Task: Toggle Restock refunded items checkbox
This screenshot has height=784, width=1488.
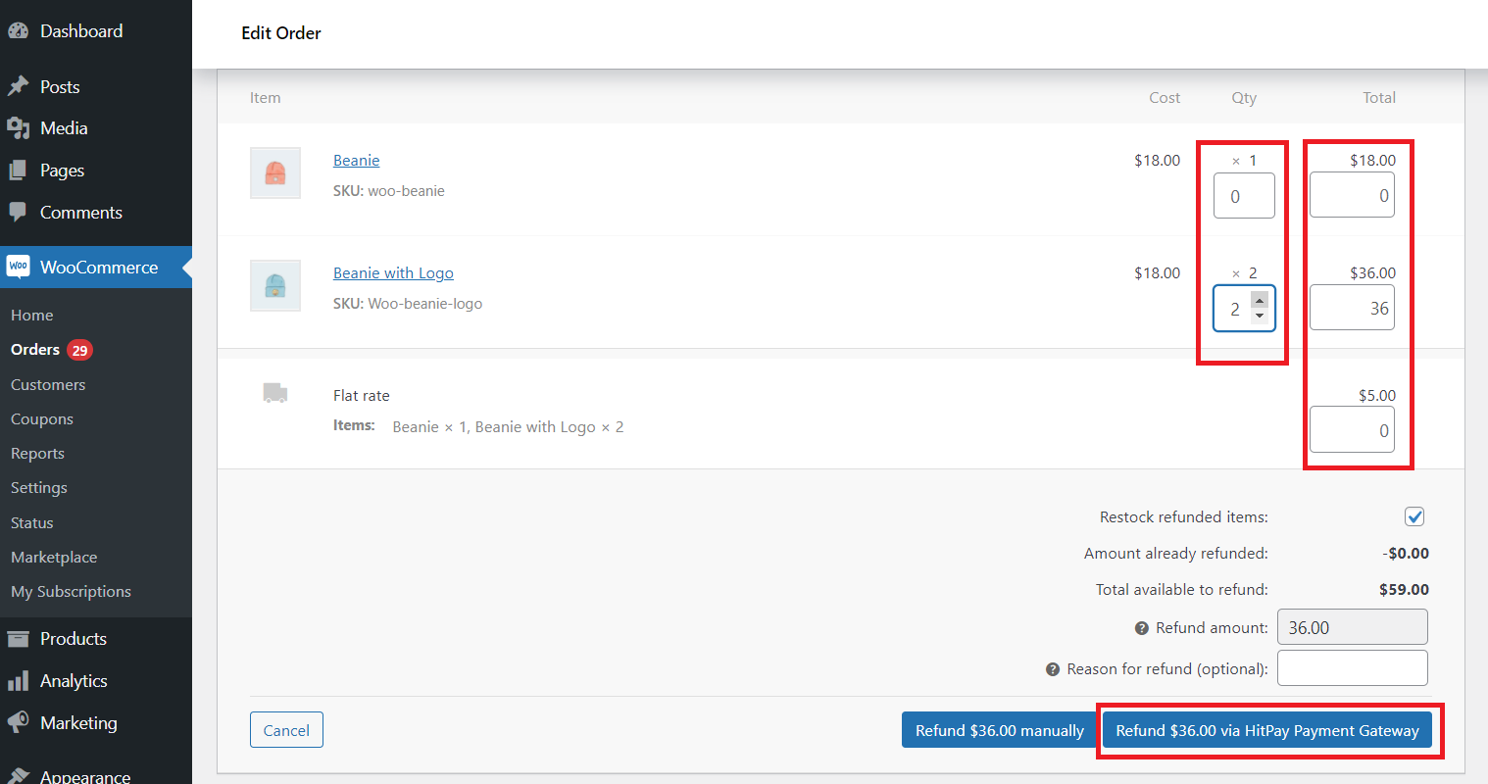Action: tap(1414, 516)
